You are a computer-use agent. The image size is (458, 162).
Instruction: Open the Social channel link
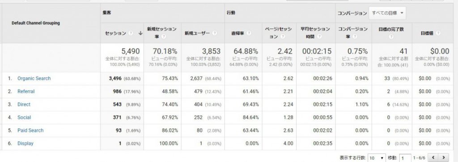click(x=24, y=117)
